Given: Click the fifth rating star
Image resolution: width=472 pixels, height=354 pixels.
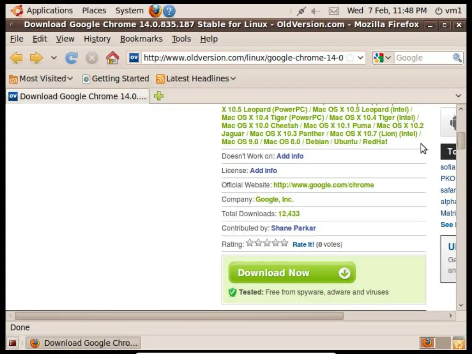Looking at the screenshot, I should (x=284, y=242).
